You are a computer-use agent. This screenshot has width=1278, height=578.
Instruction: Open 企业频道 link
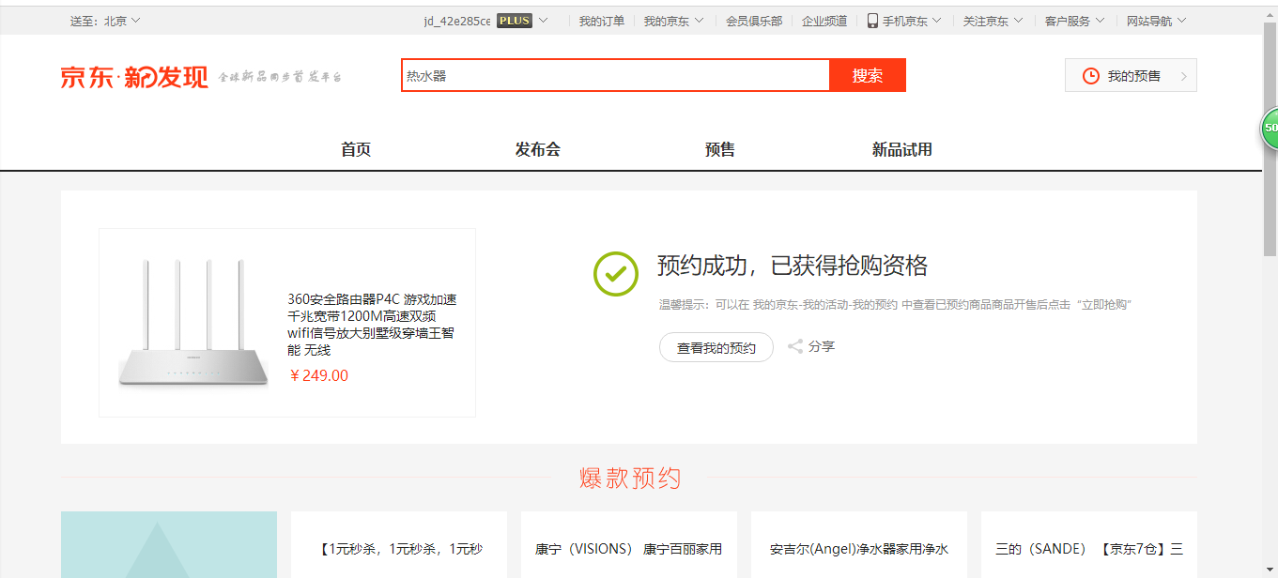click(x=824, y=21)
